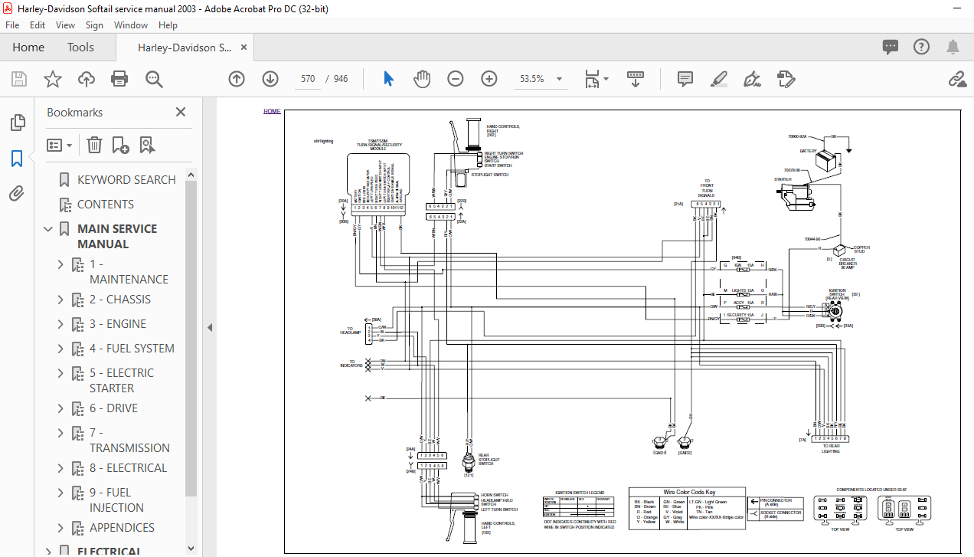The image size is (974, 557).
Task: Save the file with the floppy disk icon
Action: [x=18, y=79]
